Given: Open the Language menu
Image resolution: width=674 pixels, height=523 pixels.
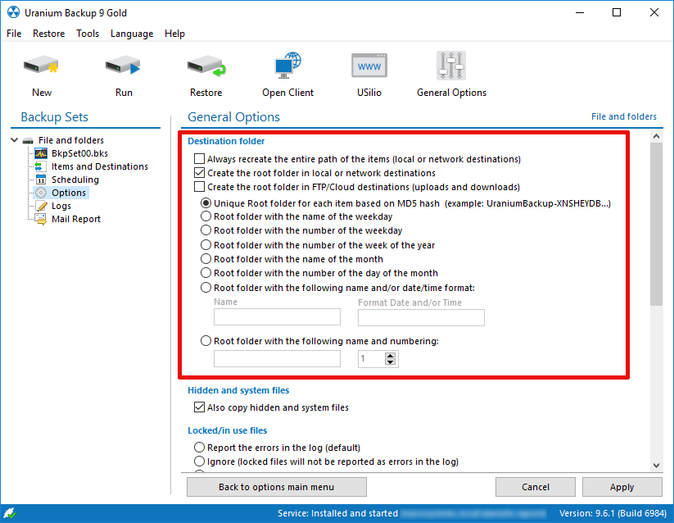Looking at the screenshot, I should click(x=131, y=34).
